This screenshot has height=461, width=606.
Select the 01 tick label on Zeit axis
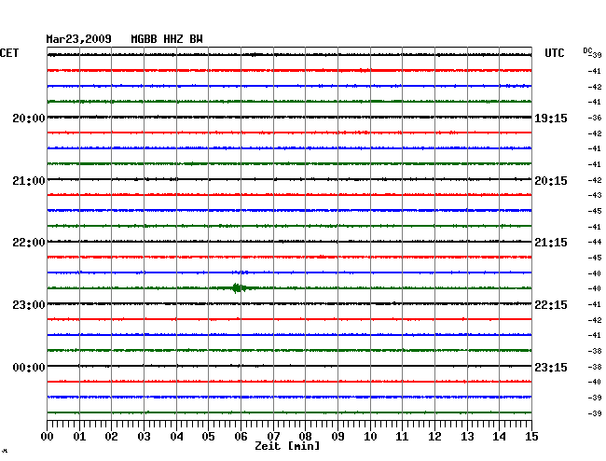click(x=79, y=436)
